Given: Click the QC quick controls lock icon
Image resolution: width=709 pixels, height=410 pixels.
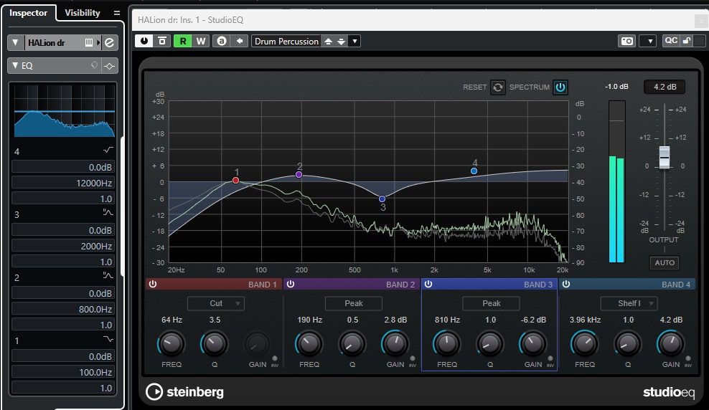Looking at the screenshot, I should (687, 41).
